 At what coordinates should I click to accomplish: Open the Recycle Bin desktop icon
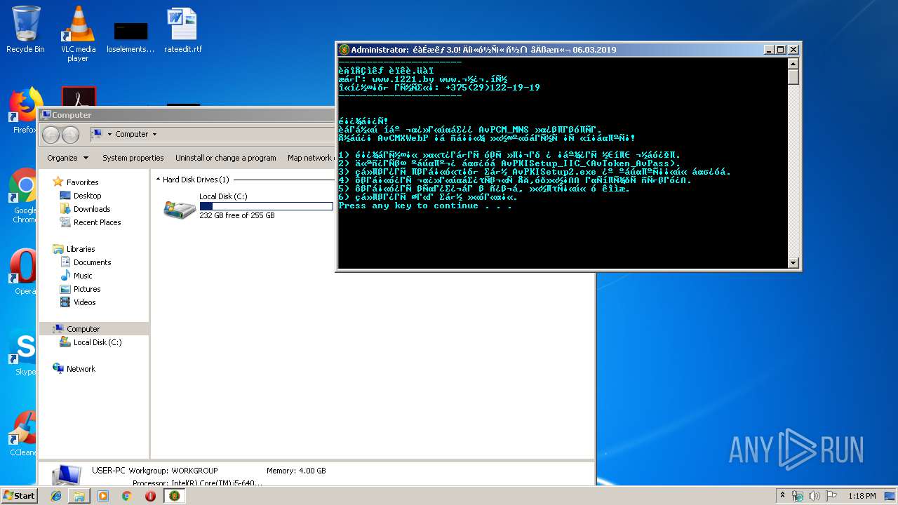25,29
